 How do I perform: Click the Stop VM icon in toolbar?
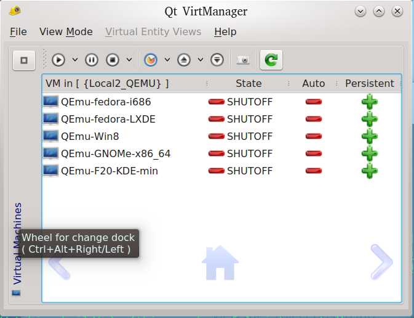click(x=113, y=60)
